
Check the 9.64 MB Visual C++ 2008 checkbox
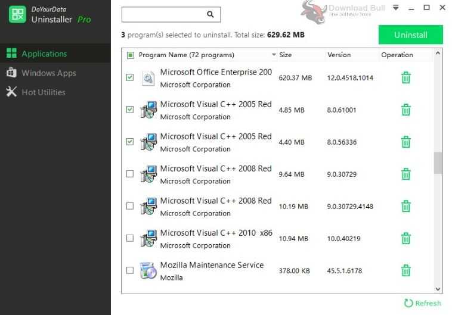[x=130, y=174]
